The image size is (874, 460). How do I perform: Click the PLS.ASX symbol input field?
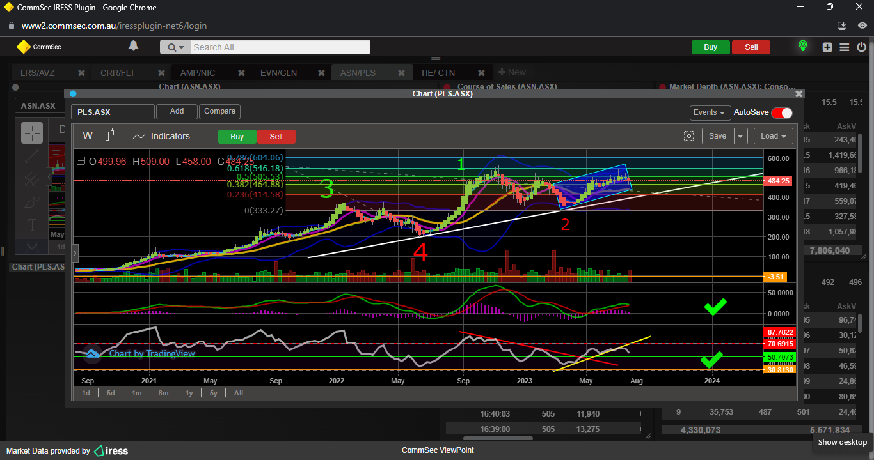[113, 112]
